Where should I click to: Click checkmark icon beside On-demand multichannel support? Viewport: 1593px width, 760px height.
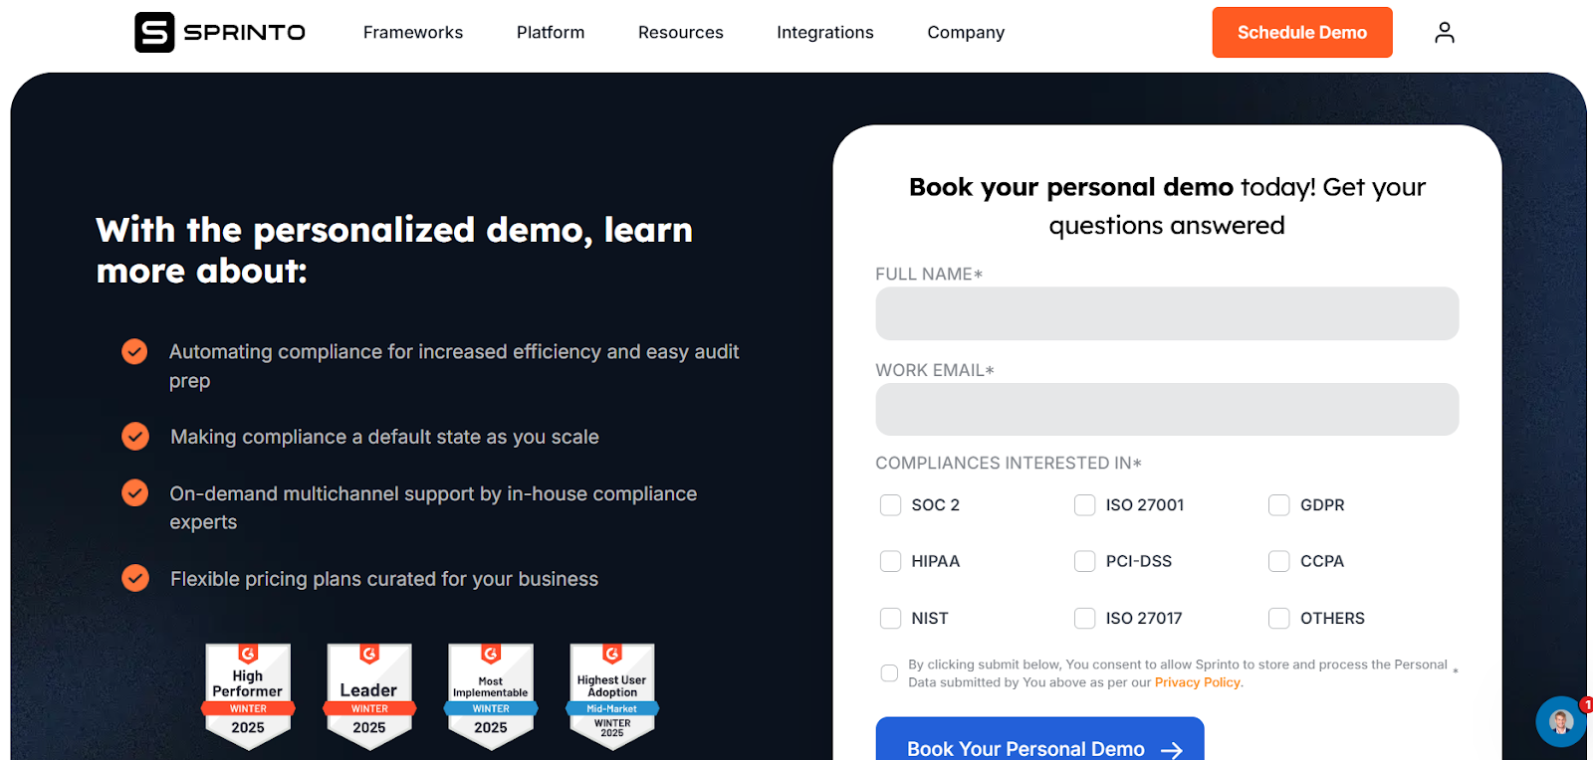coord(134,493)
